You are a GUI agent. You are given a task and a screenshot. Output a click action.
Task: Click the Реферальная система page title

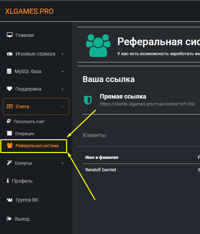coord(159,42)
